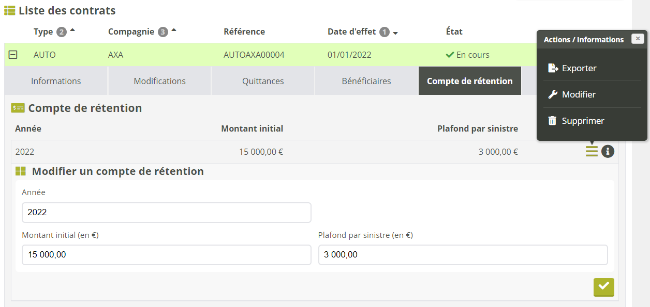This screenshot has width=650, height=307.
Task: Click the Liste des contrats list icon
Action: point(9,10)
